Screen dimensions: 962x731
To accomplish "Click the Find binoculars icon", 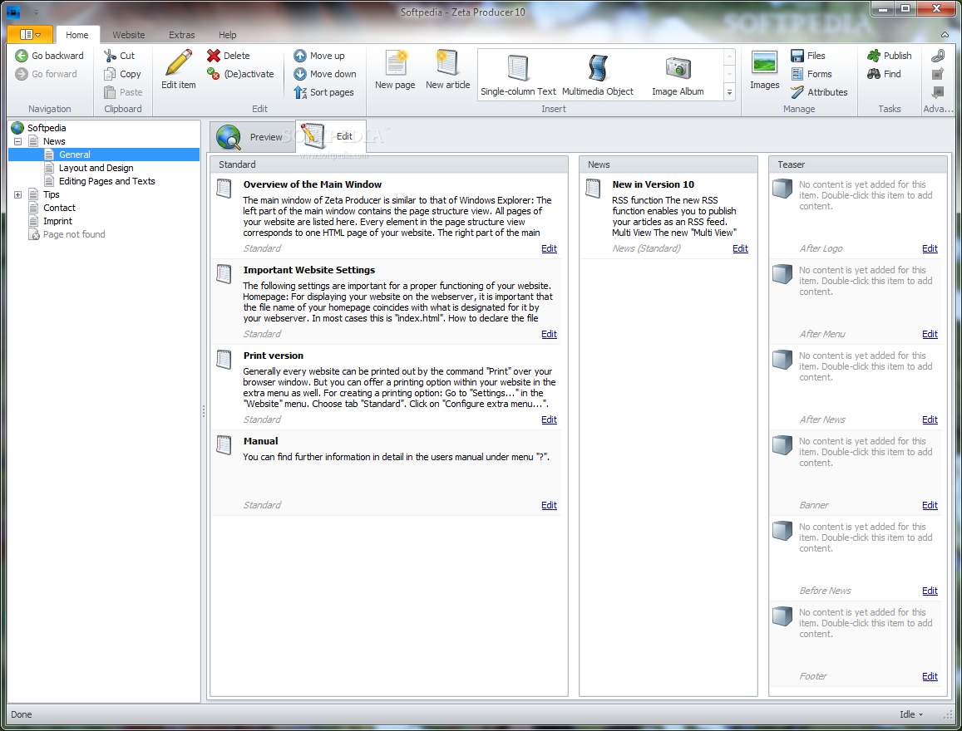I will click(x=874, y=74).
